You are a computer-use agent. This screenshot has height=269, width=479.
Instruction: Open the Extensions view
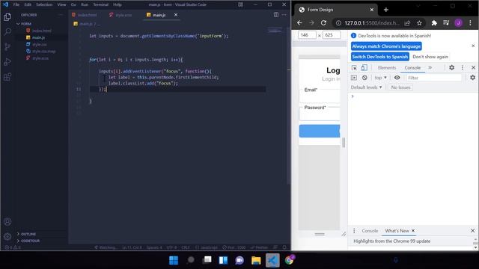click(x=7, y=76)
